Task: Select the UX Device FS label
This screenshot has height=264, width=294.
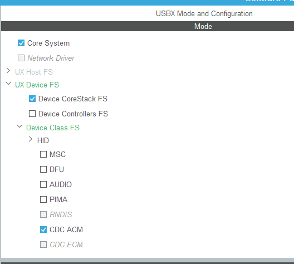Action: [37, 85]
